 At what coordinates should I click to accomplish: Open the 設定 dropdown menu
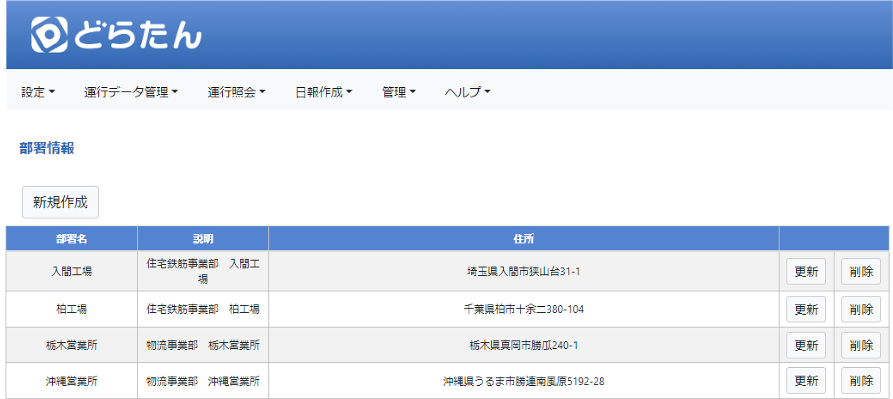click(x=38, y=92)
